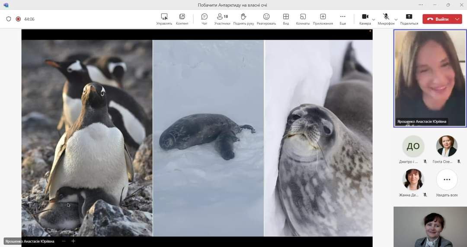Click the shield security icon
Image resolution: width=467 pixels, height=247 pixels.
[x=9, y=19]
